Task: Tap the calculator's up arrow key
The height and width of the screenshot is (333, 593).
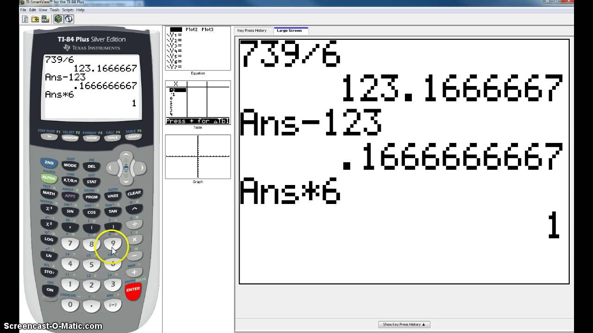Action: 126,156
